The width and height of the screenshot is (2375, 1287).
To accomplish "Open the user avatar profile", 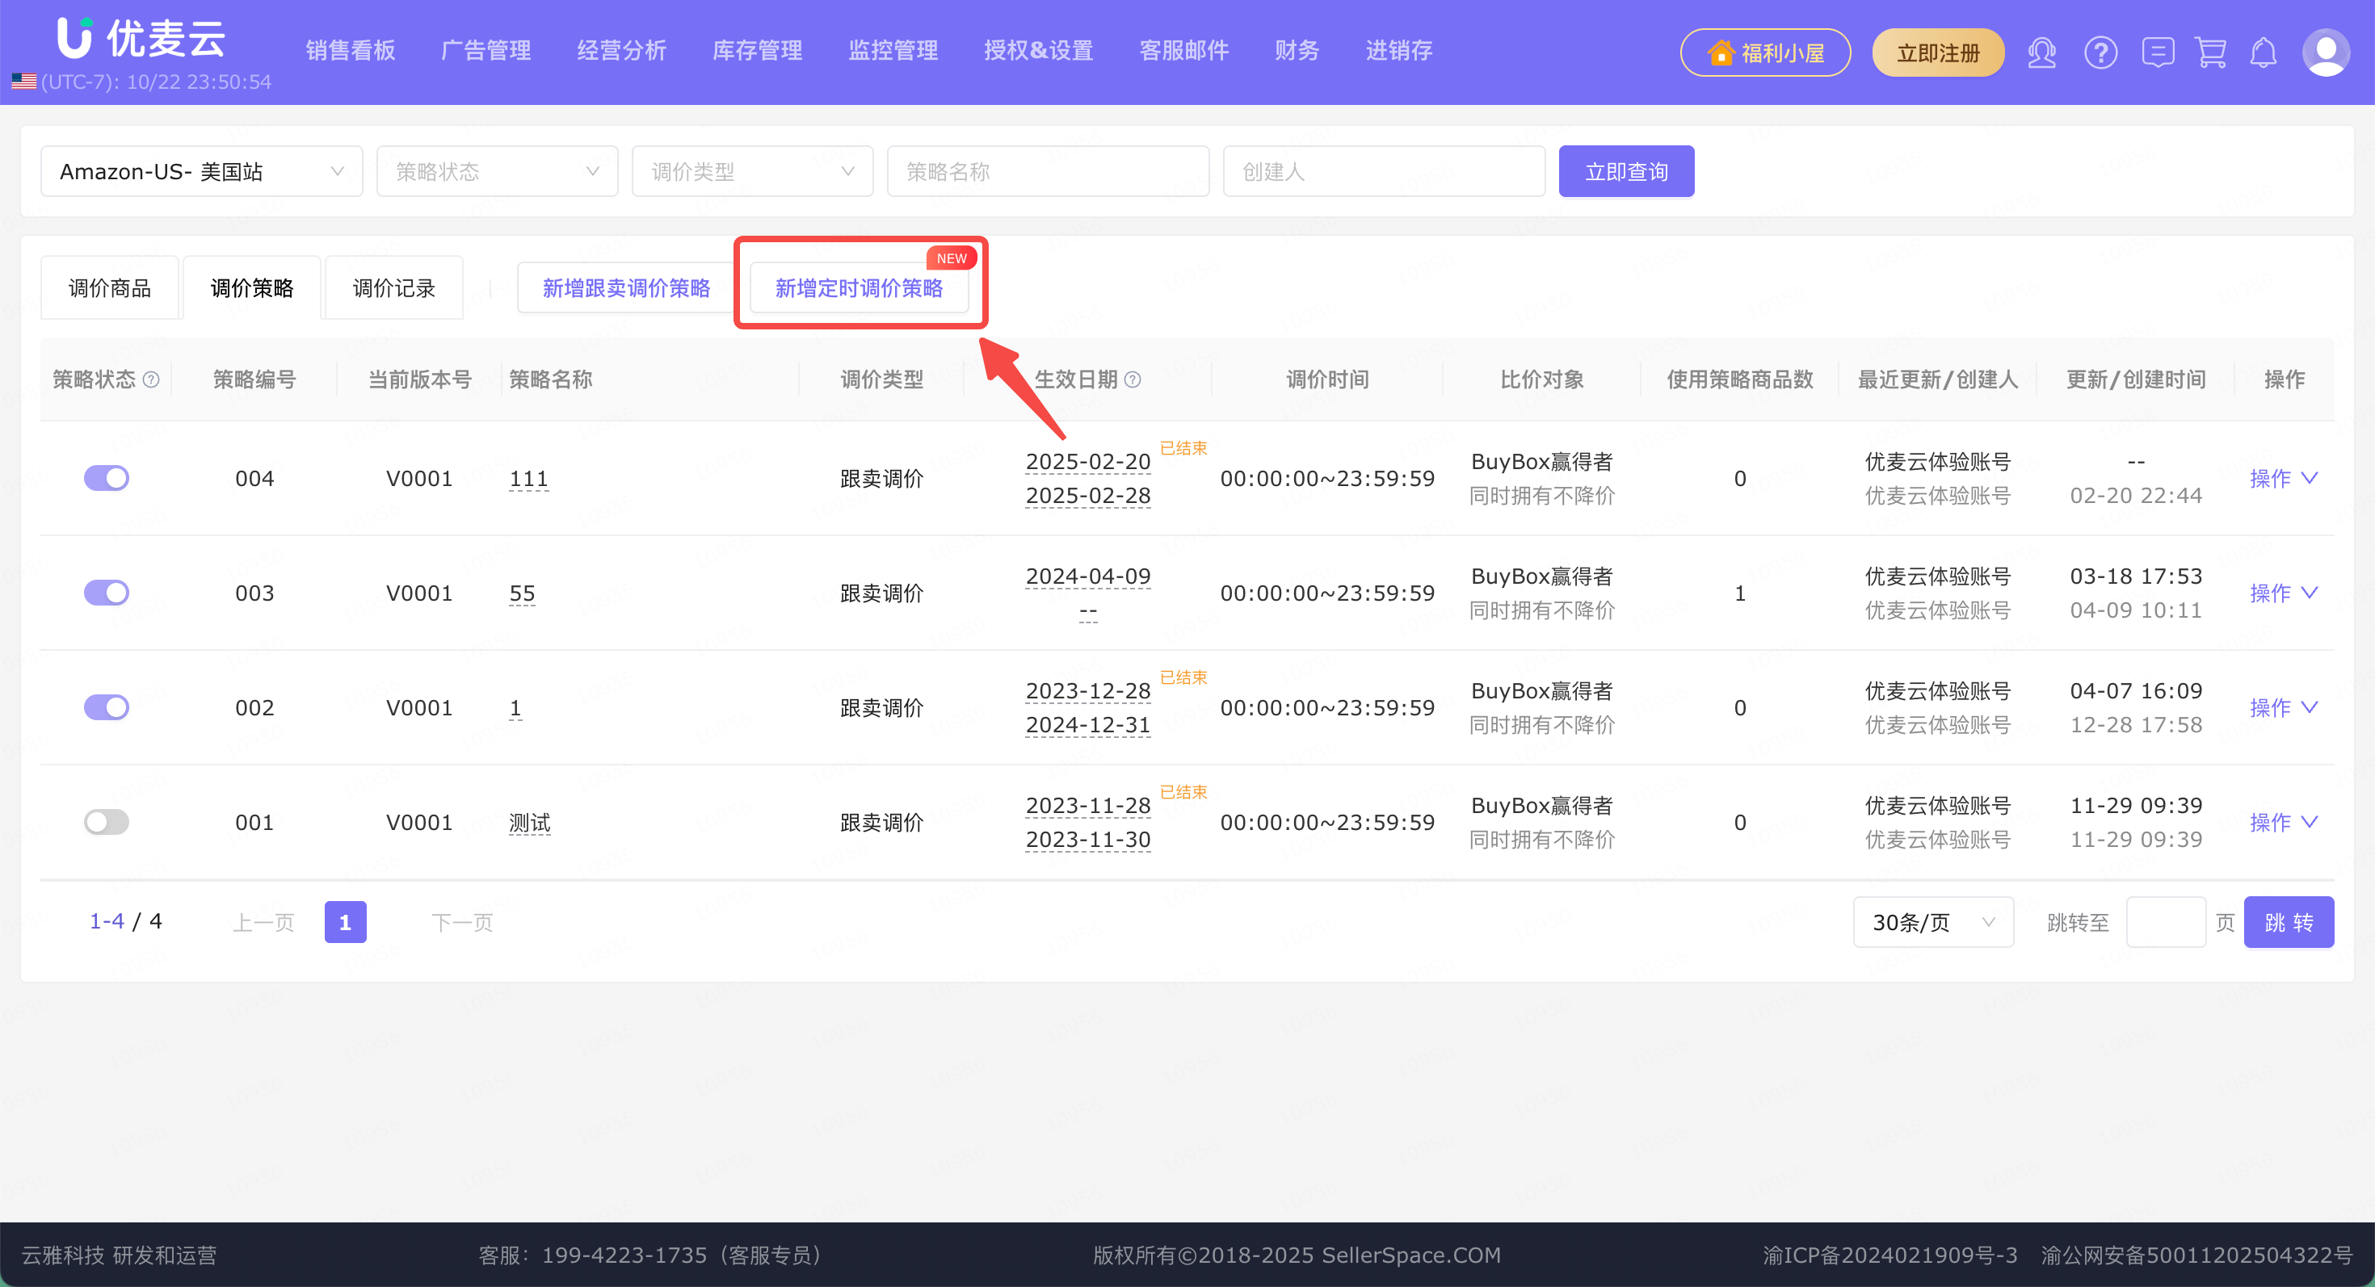I will coord(2325,52).
